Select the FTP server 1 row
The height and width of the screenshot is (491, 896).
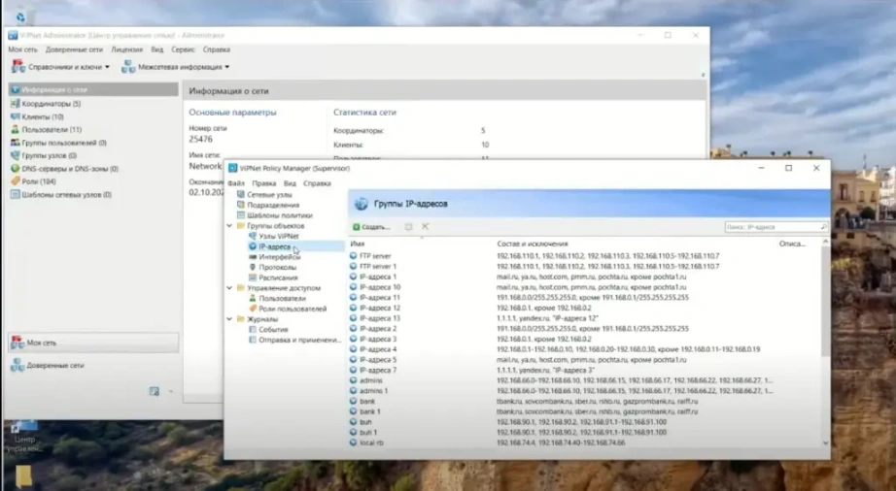tap(586, 266)
